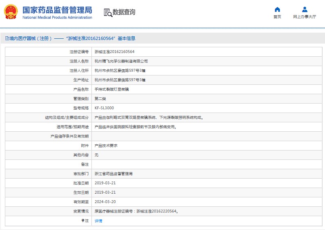Select the 注册人住所 address value
The width and height of the screenshot is (325, 230).
tap(120, 71)
